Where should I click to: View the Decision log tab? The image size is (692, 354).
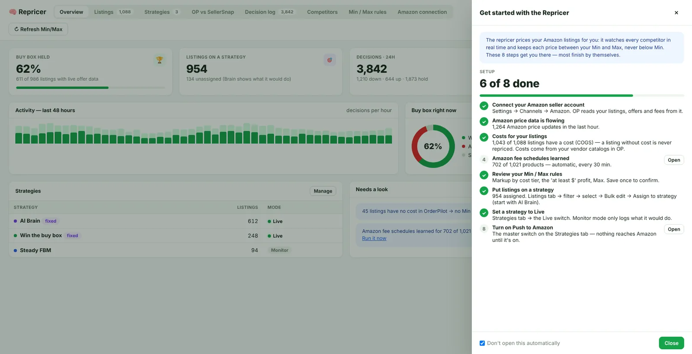269,12
